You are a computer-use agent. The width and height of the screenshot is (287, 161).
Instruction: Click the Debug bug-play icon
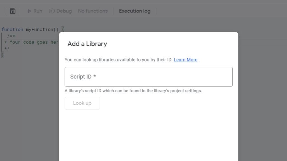pyautogui.click(x=52, y=11)
